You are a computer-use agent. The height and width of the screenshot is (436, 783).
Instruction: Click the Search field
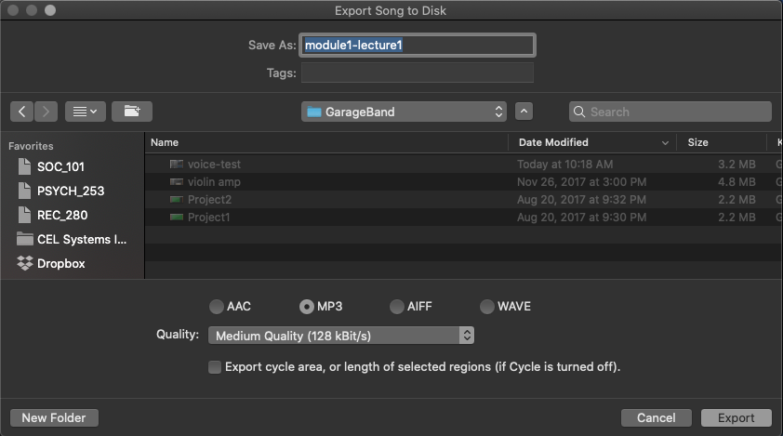point(670,112)
